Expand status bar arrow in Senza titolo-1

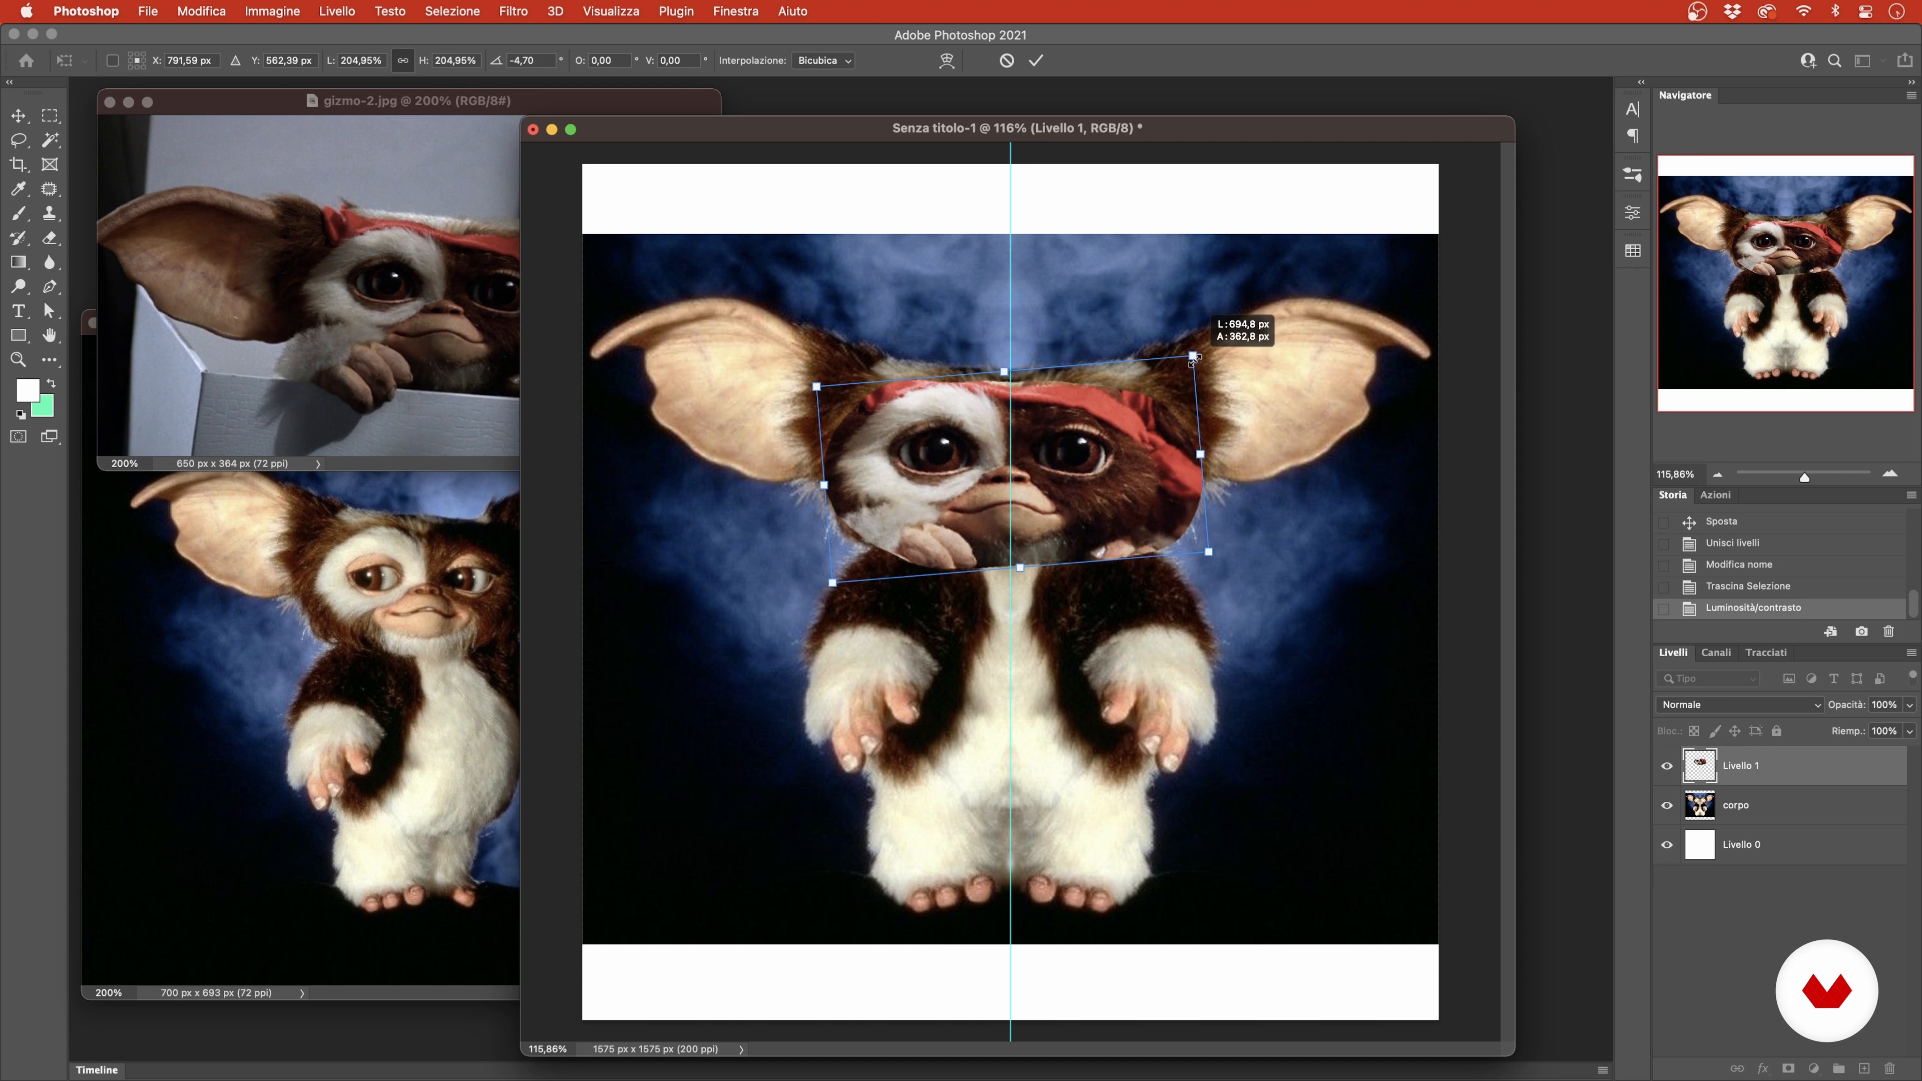point(741,1049)
